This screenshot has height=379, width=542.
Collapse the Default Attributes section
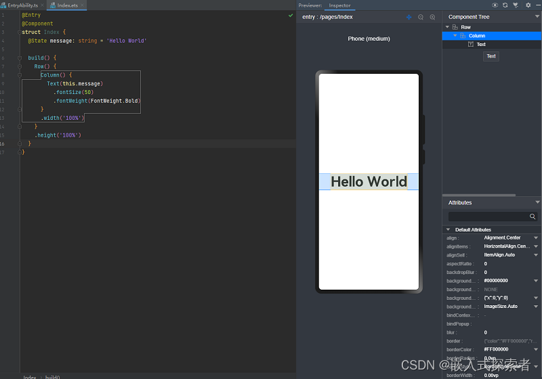pyautogui.click(x=448, y=229)
